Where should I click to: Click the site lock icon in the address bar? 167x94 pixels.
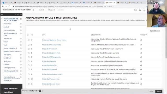tap(14, 6)
